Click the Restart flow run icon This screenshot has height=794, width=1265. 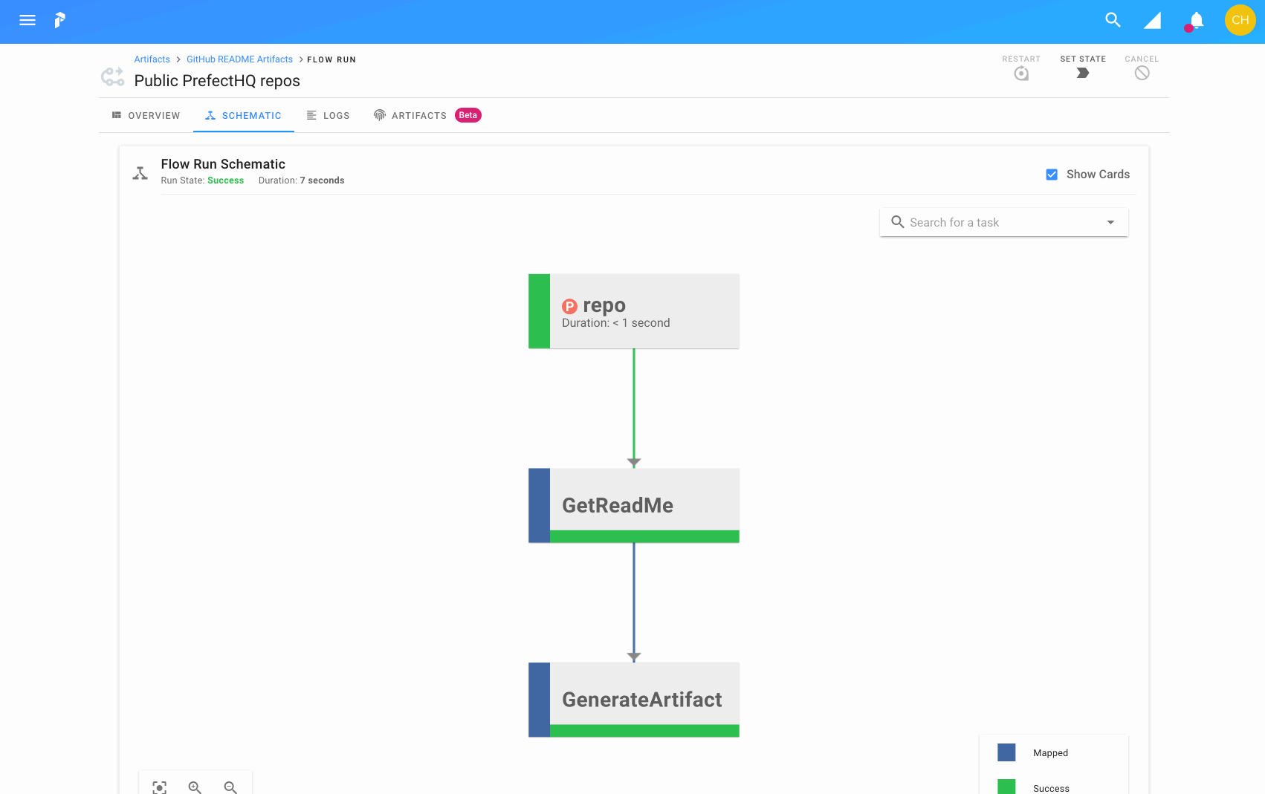click(1021, 73)
